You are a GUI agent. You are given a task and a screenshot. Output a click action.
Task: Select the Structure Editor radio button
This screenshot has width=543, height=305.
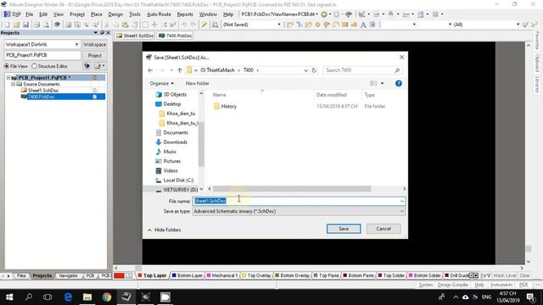click(34, 66)
